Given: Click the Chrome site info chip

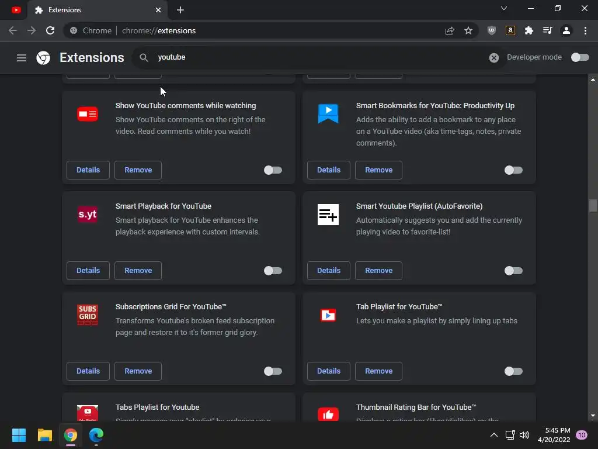Looking at the screenshot, I should 91,30.
